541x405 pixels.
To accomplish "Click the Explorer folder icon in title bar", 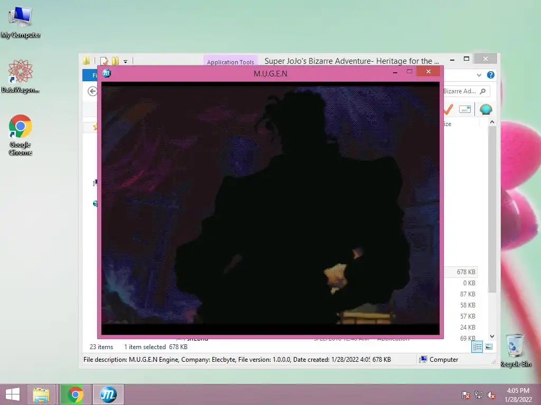I will click(86, 61).
